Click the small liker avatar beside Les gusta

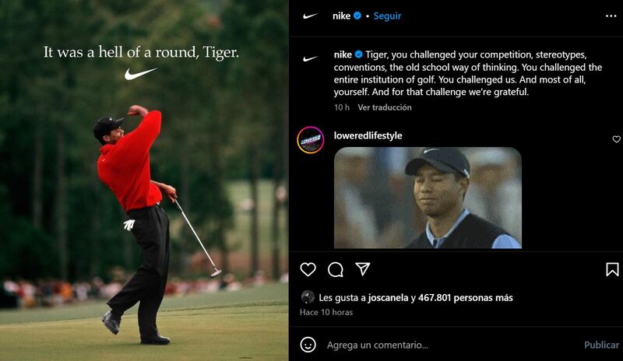308,297
